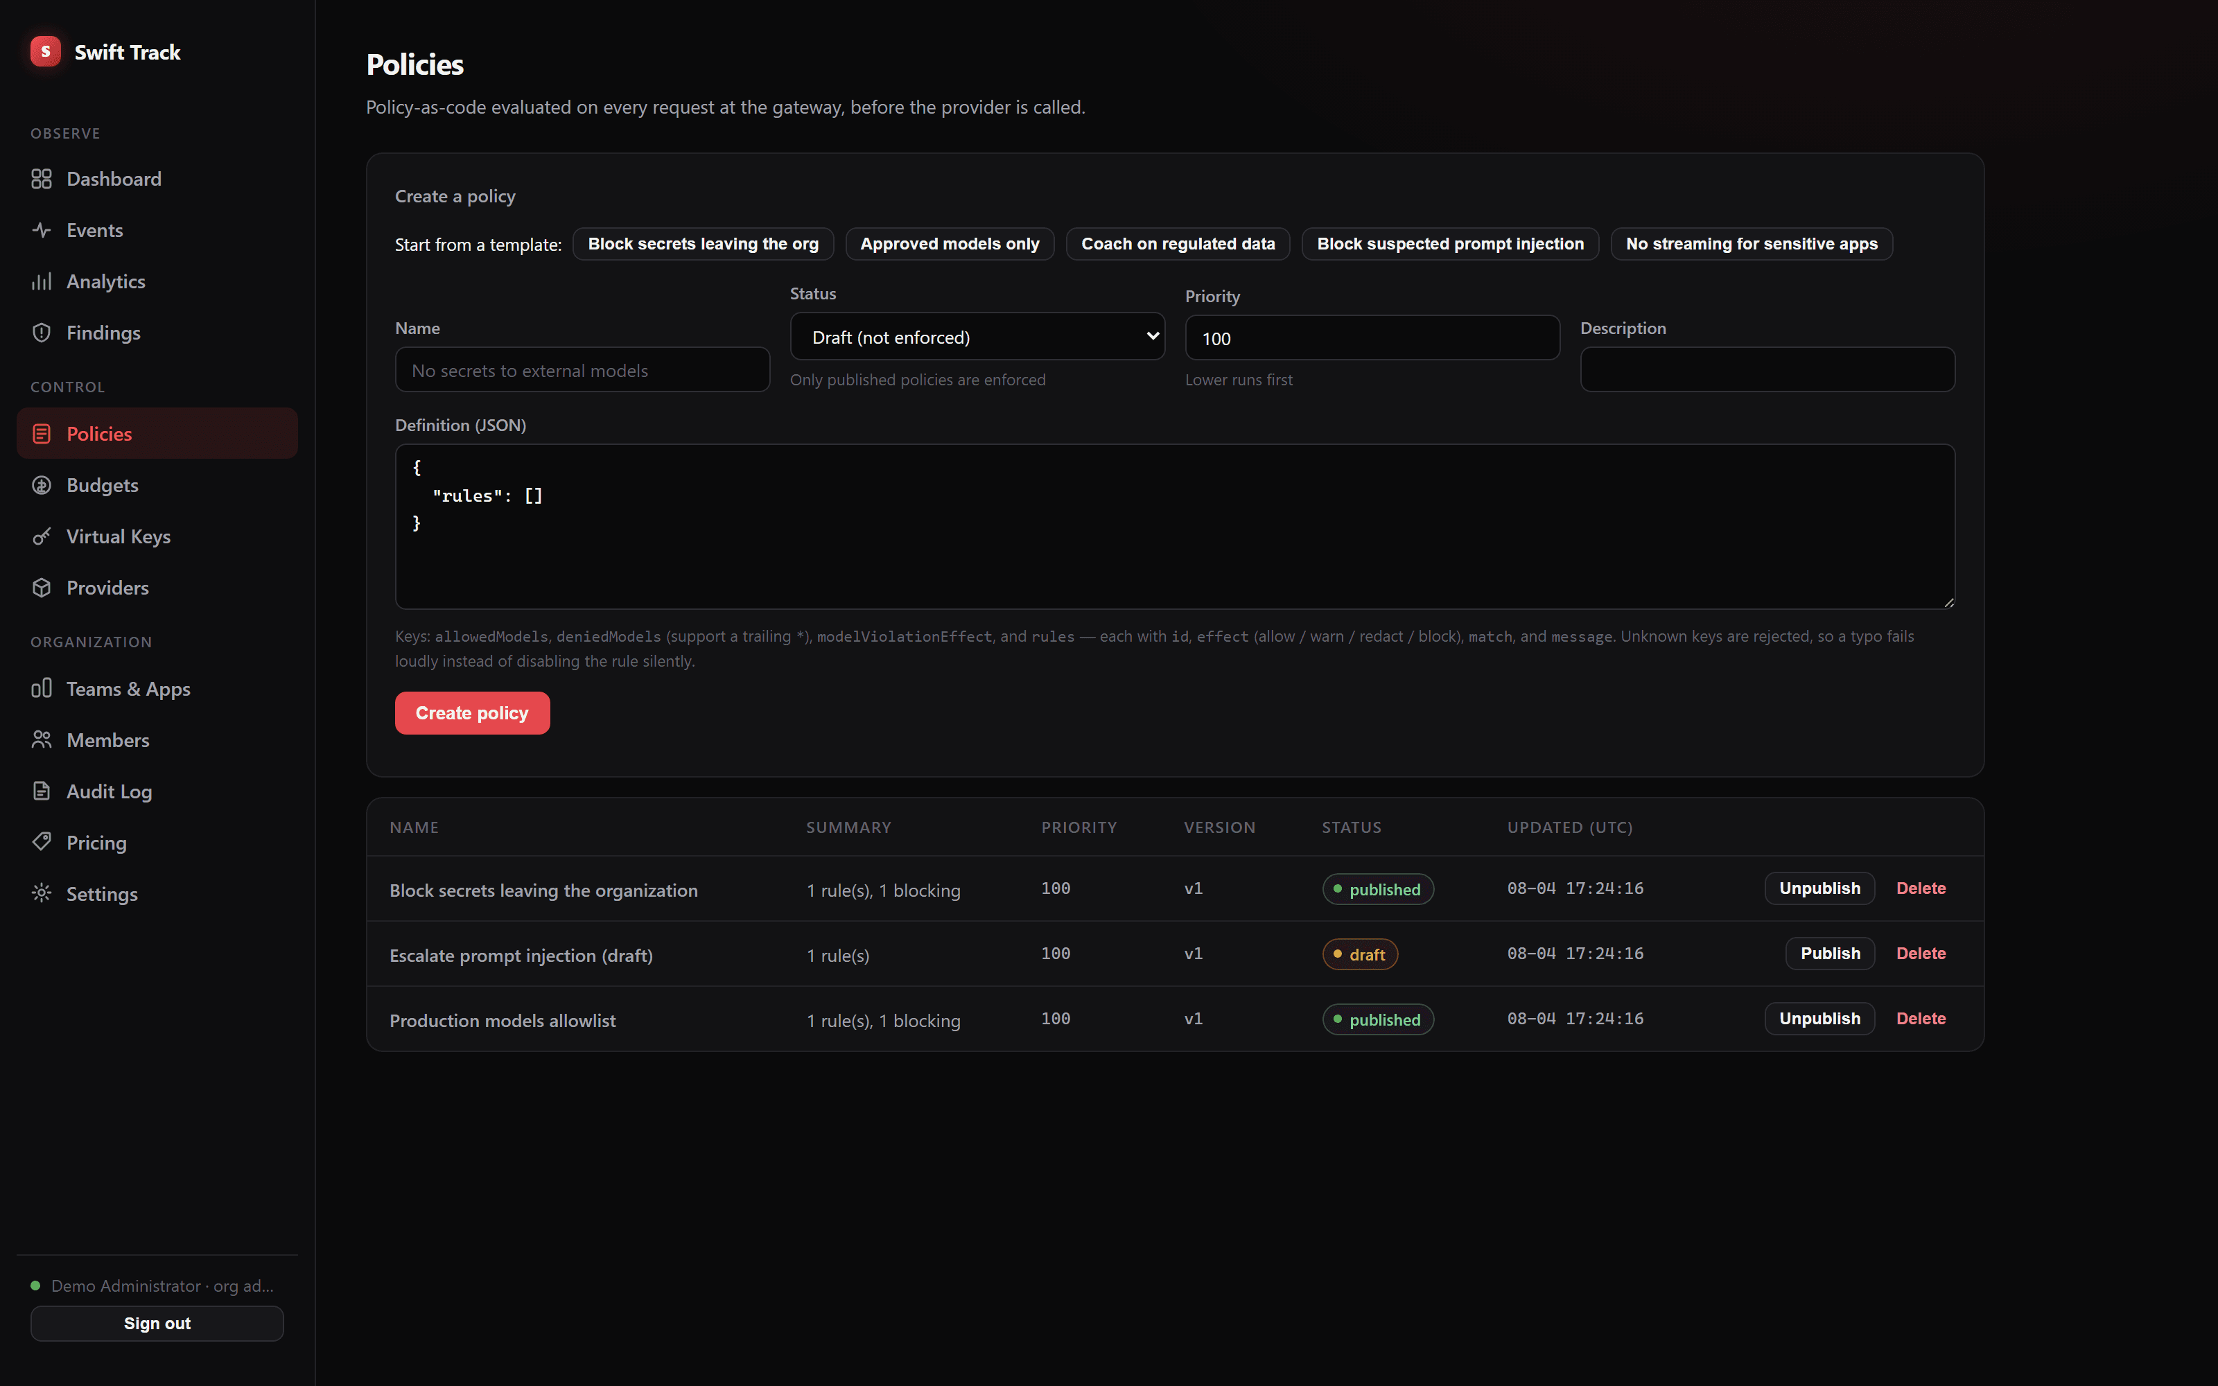This screenshot has width=2218, height=1386.
Task: Click the Audit Log file icon
Action: click(42, 791)
